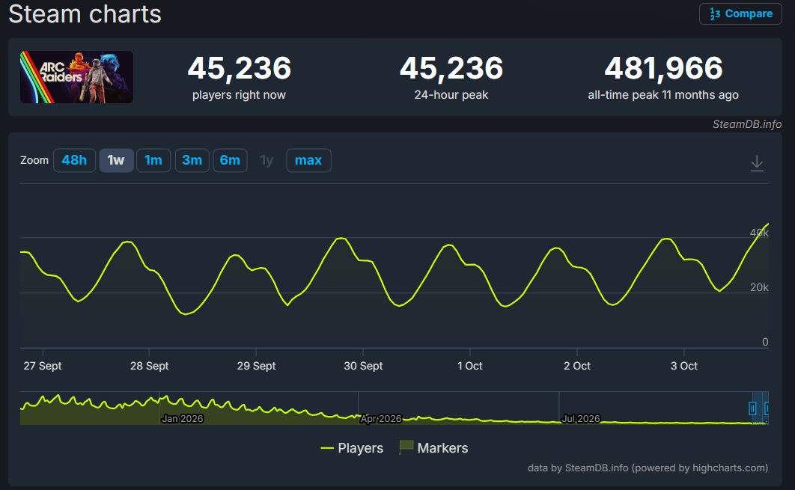
Task: Choose the 3m zoom range
Action: pos(192,161)
